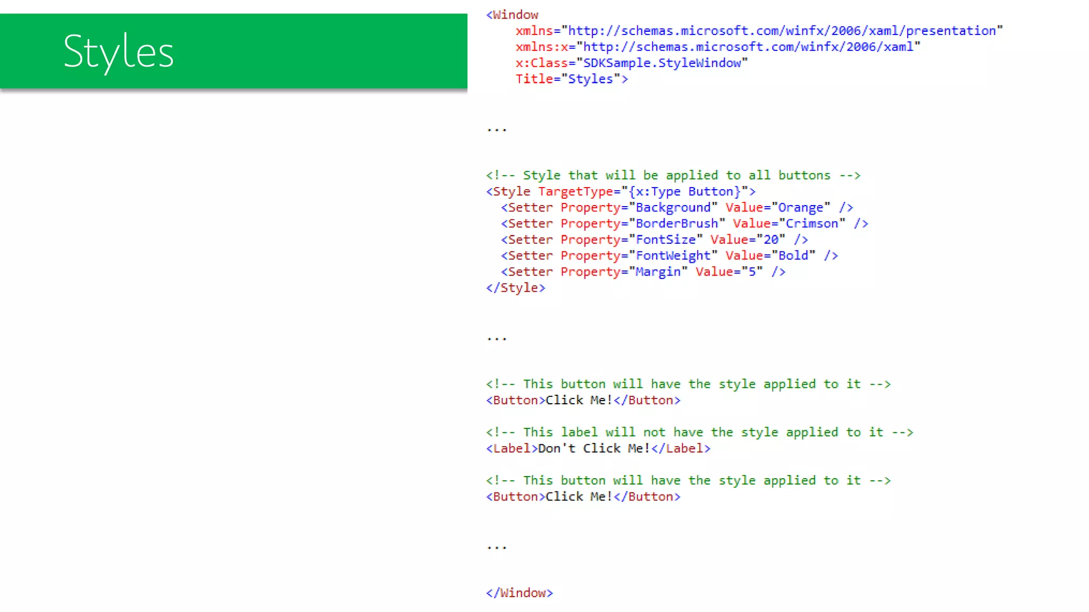Image resolution: width=1089 pixels, height=612 pixels.
Task: Click the closing Window tag
Action: [519, 593]
